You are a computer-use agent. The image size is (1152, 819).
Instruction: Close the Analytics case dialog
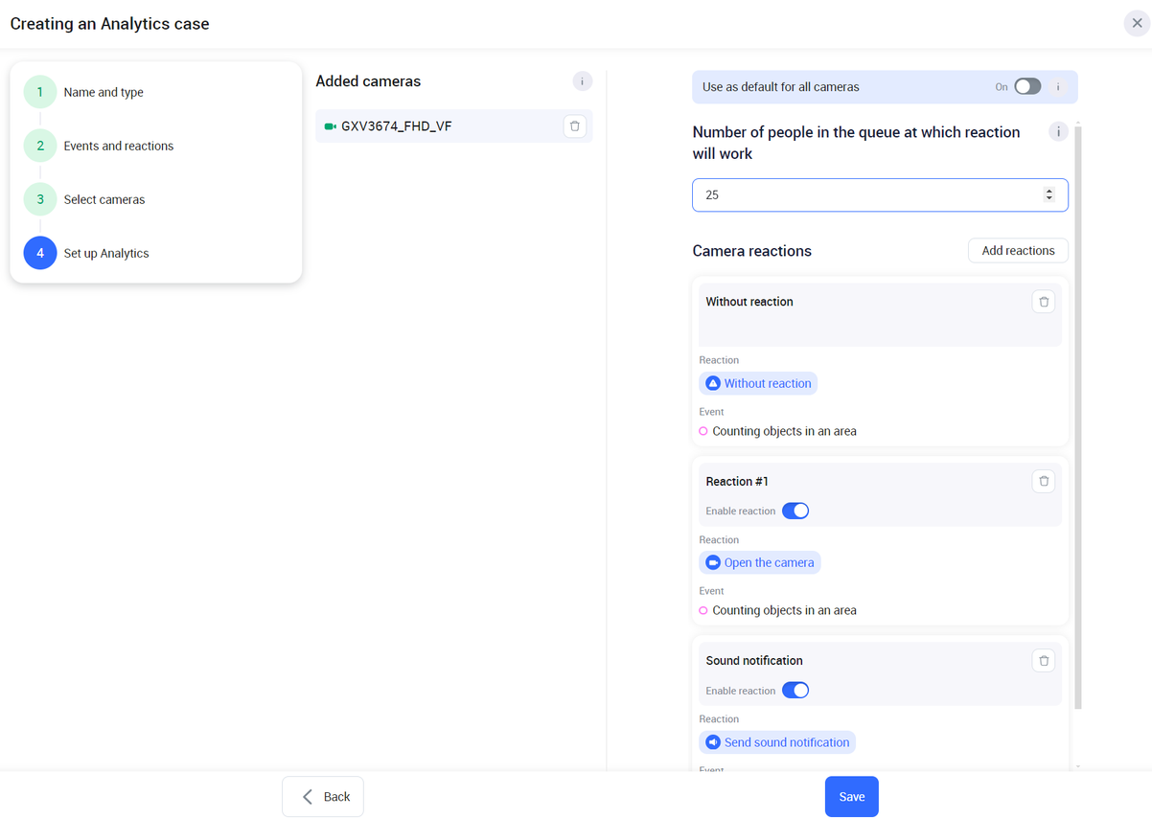point(1137,24)
